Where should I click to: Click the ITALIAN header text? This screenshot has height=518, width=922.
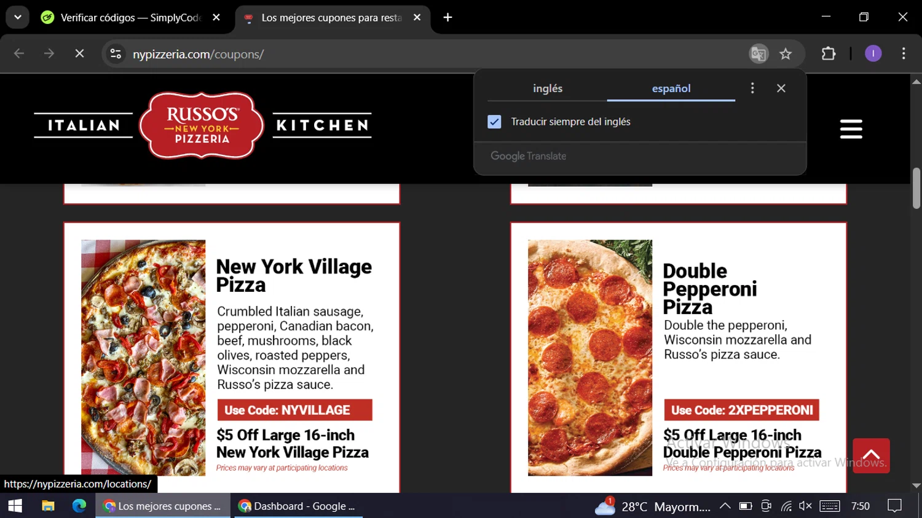point(84,125)
